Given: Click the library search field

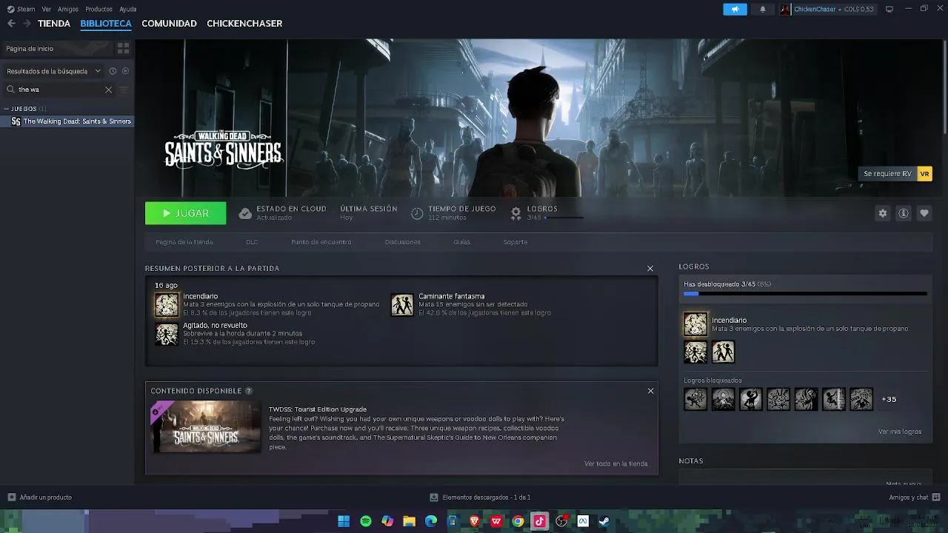Looking at the screenshot, I should click(59, 90).
